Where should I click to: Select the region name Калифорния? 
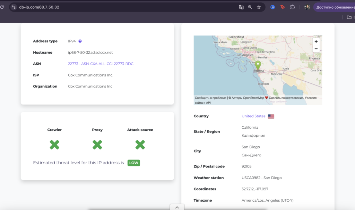click(x=253, y=136)
